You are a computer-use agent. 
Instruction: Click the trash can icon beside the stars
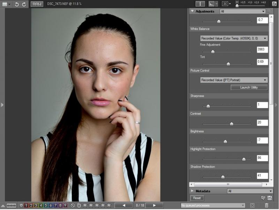(79, 205)
